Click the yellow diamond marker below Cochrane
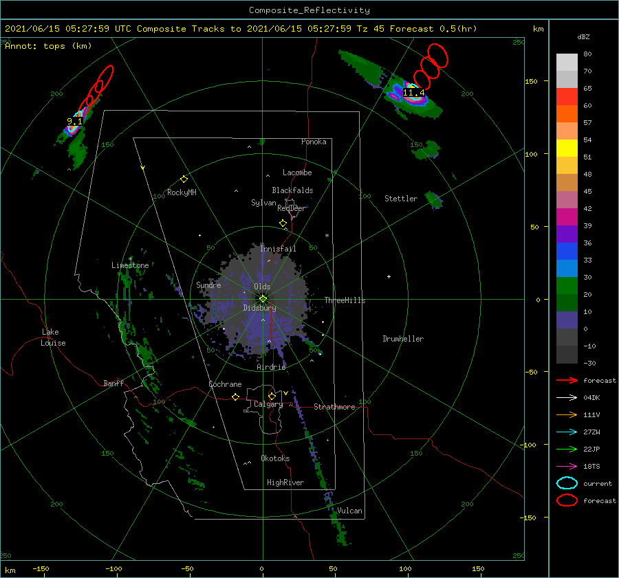Image resolution: width=619 pixels, height=578 pixels. tap(235, 397)
